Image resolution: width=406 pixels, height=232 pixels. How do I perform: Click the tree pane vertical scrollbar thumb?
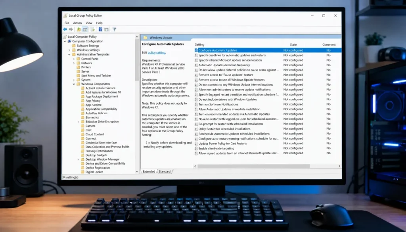click(x=137, y=60)
